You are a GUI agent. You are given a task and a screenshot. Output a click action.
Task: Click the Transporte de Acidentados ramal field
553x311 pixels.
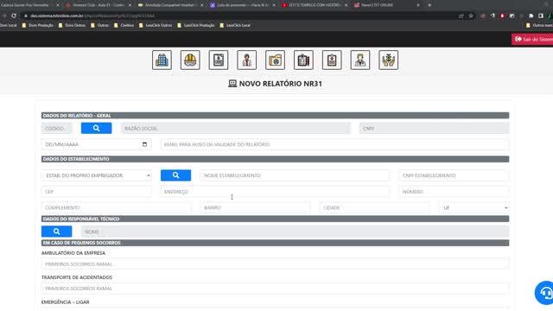[275, 289]
